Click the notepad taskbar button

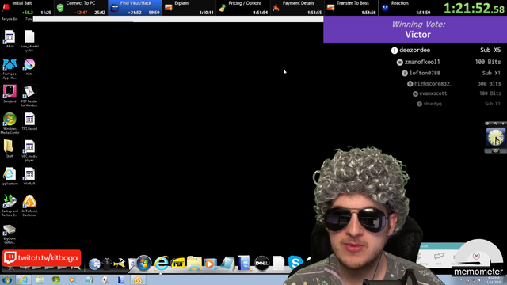point(89,279)
